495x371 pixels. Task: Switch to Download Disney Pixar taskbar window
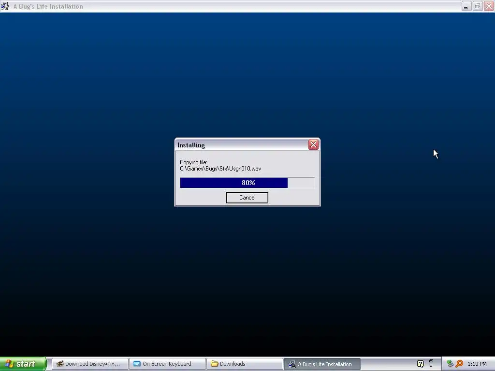[89, 364]
